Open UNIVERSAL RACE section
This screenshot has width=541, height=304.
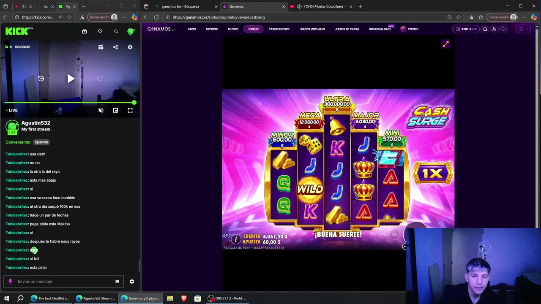coord(380,29)
